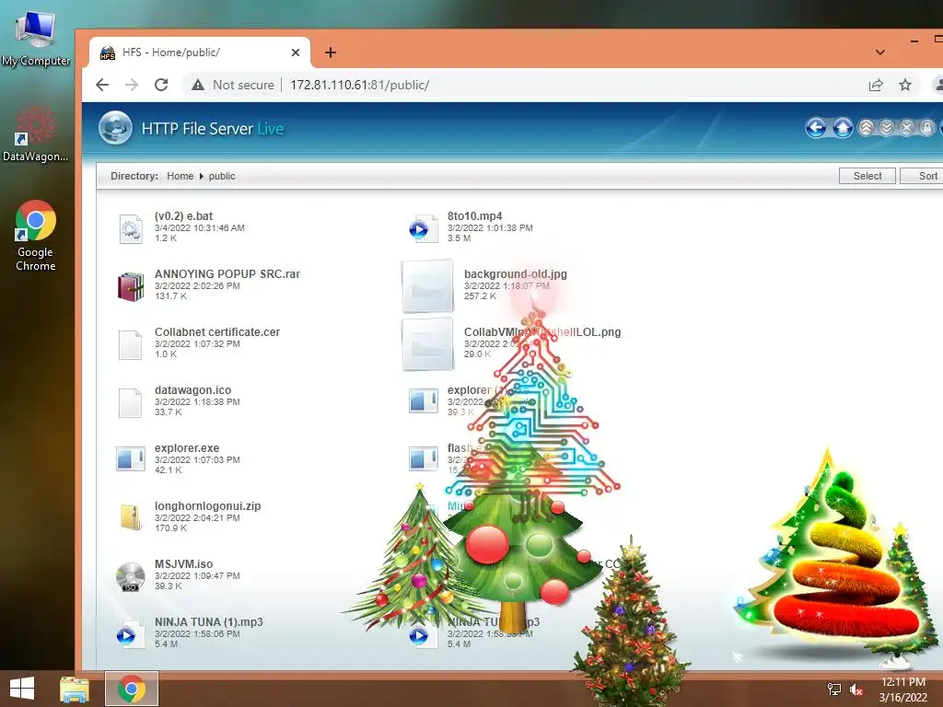Viewport: 943px width, 707px height.
Task: Open explorer.exe file link
Action: (186, 448)
